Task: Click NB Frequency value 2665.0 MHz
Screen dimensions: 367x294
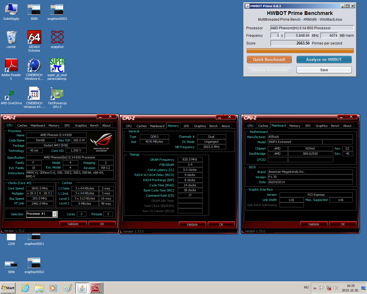Action: 211,147
